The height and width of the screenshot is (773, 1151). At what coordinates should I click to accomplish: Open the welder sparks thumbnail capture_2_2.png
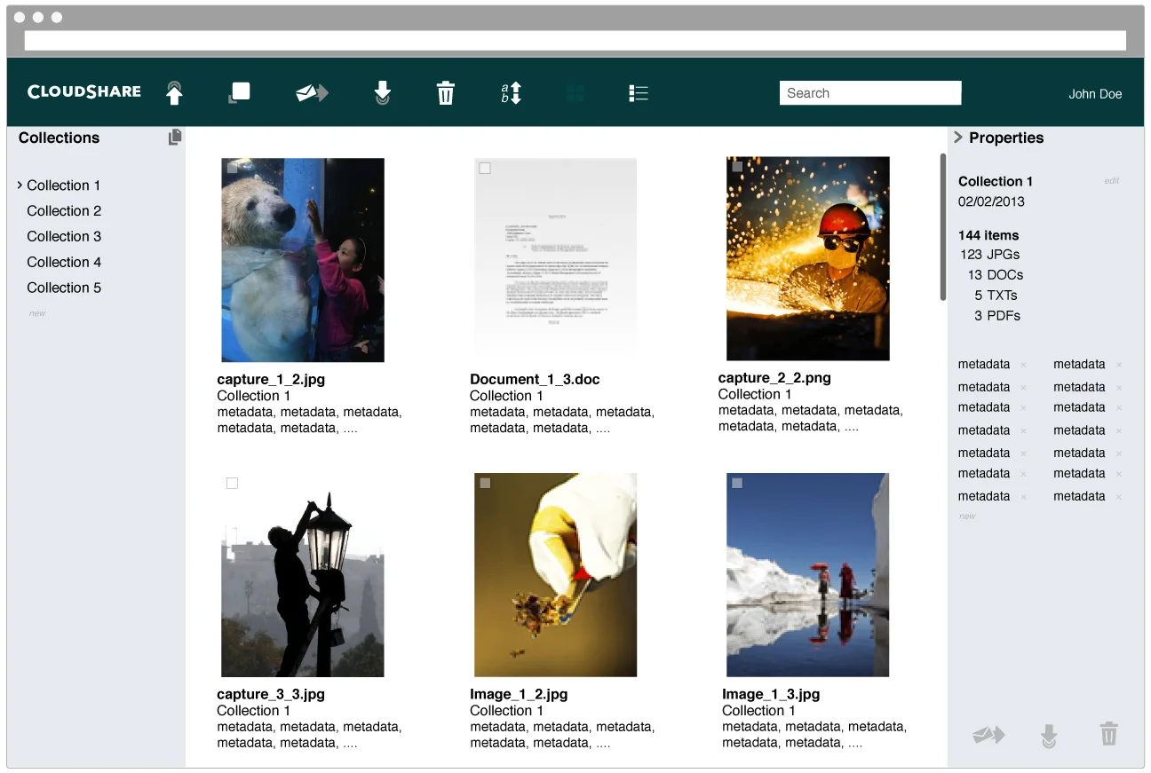pyautogui.click(x=808, y=259)
